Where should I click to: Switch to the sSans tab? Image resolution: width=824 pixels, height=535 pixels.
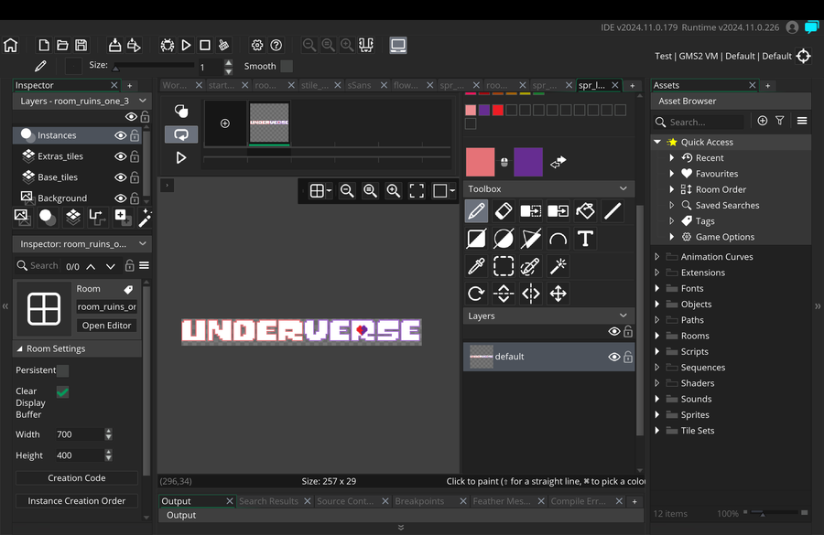click(360, 85)
